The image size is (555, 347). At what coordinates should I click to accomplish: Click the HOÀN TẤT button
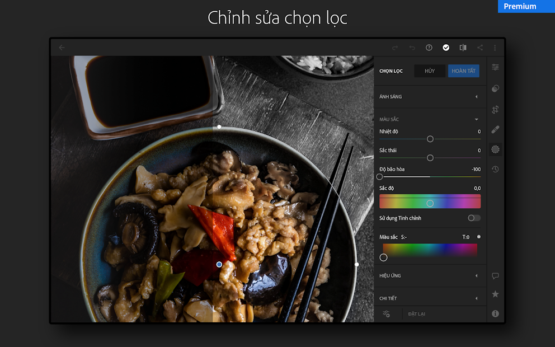pyautogui.click(x=463, y=71)
